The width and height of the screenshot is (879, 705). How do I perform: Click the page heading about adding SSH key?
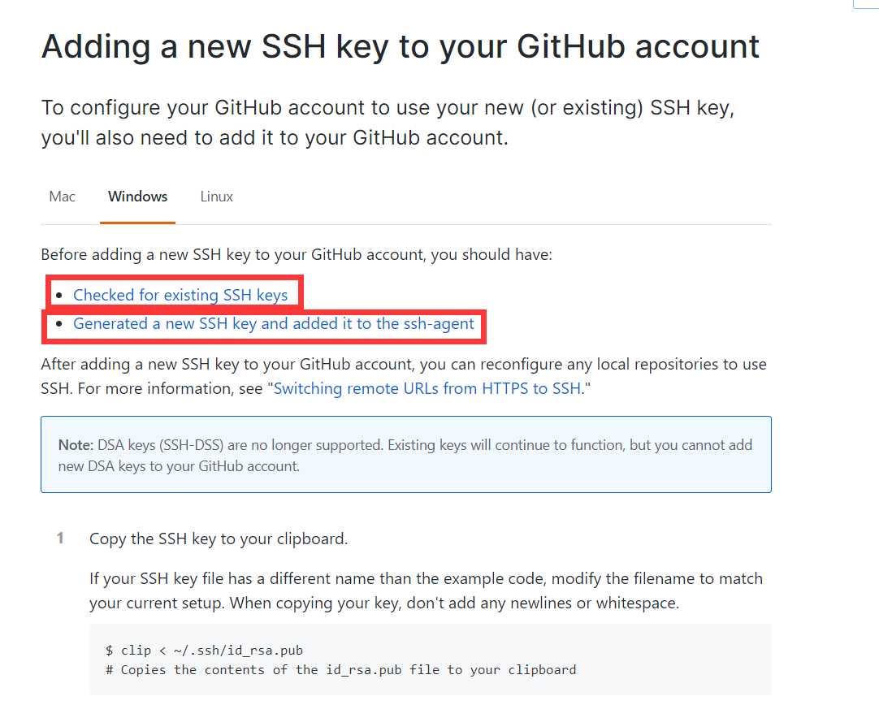click(x=401, y=46)
